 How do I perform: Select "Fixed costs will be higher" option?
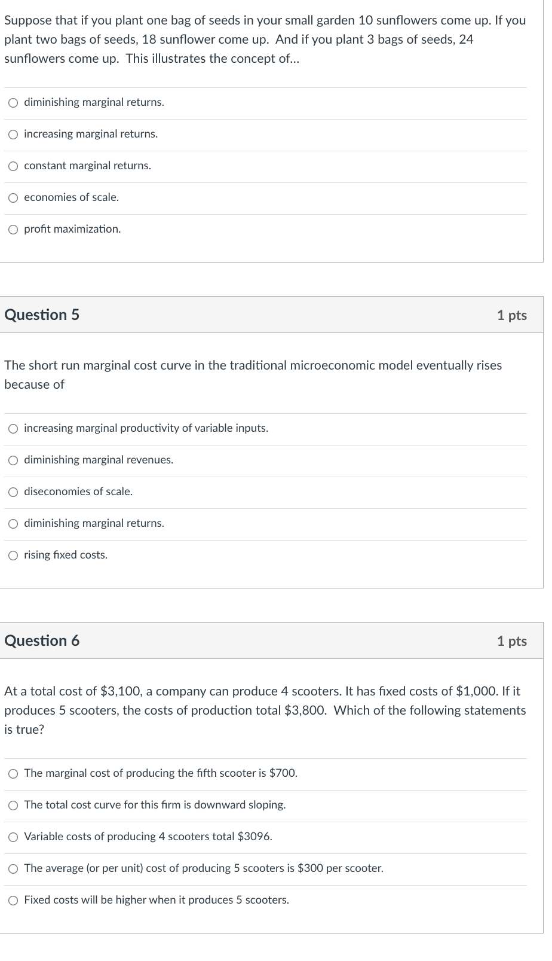point(13,900)
